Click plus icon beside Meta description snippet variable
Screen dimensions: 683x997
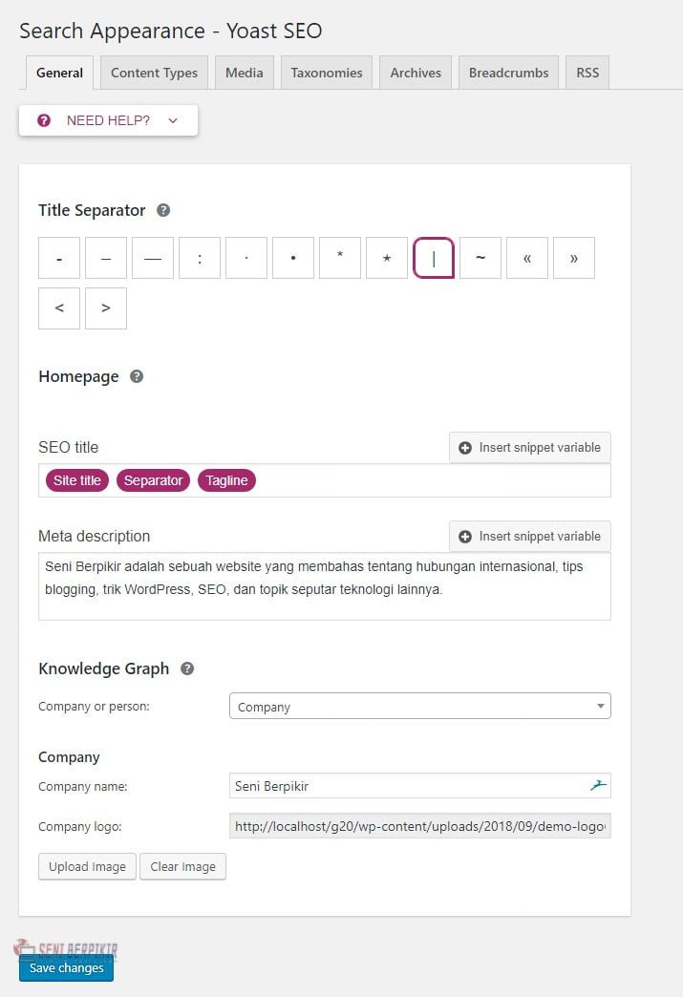(x=465, y=537)
